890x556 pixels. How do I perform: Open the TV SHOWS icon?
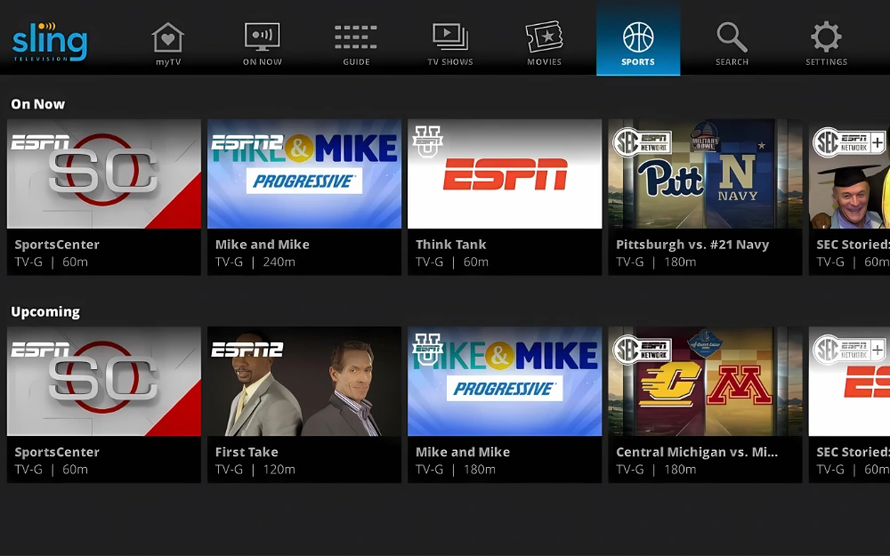pyautogui.click(x=450, y=36)
